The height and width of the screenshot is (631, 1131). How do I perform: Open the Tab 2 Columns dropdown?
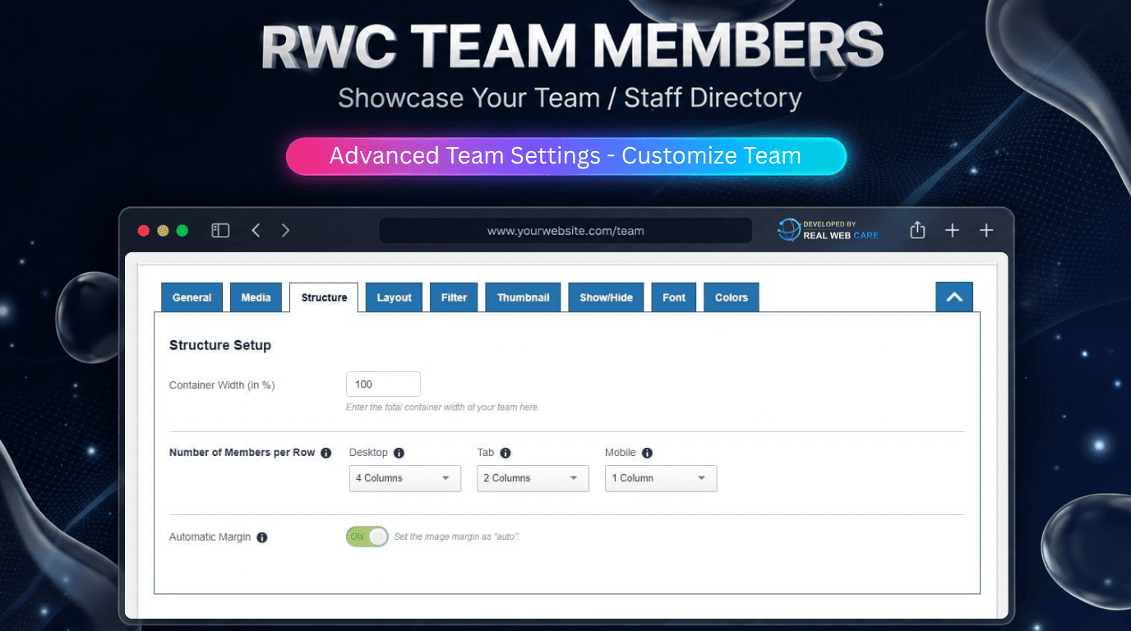(533, 478)
